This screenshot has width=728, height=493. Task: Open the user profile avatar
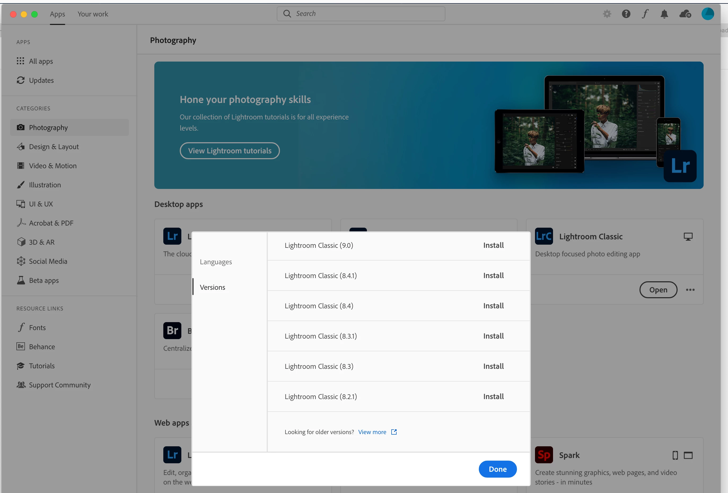click(708, 14)
